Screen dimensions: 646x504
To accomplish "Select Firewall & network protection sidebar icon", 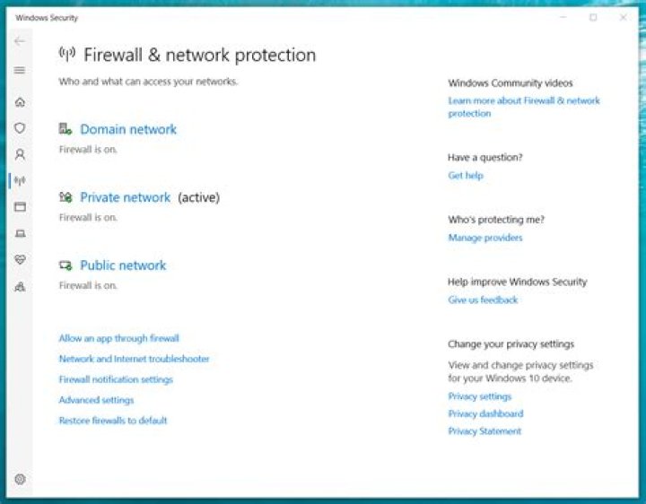I will (20, 180).
